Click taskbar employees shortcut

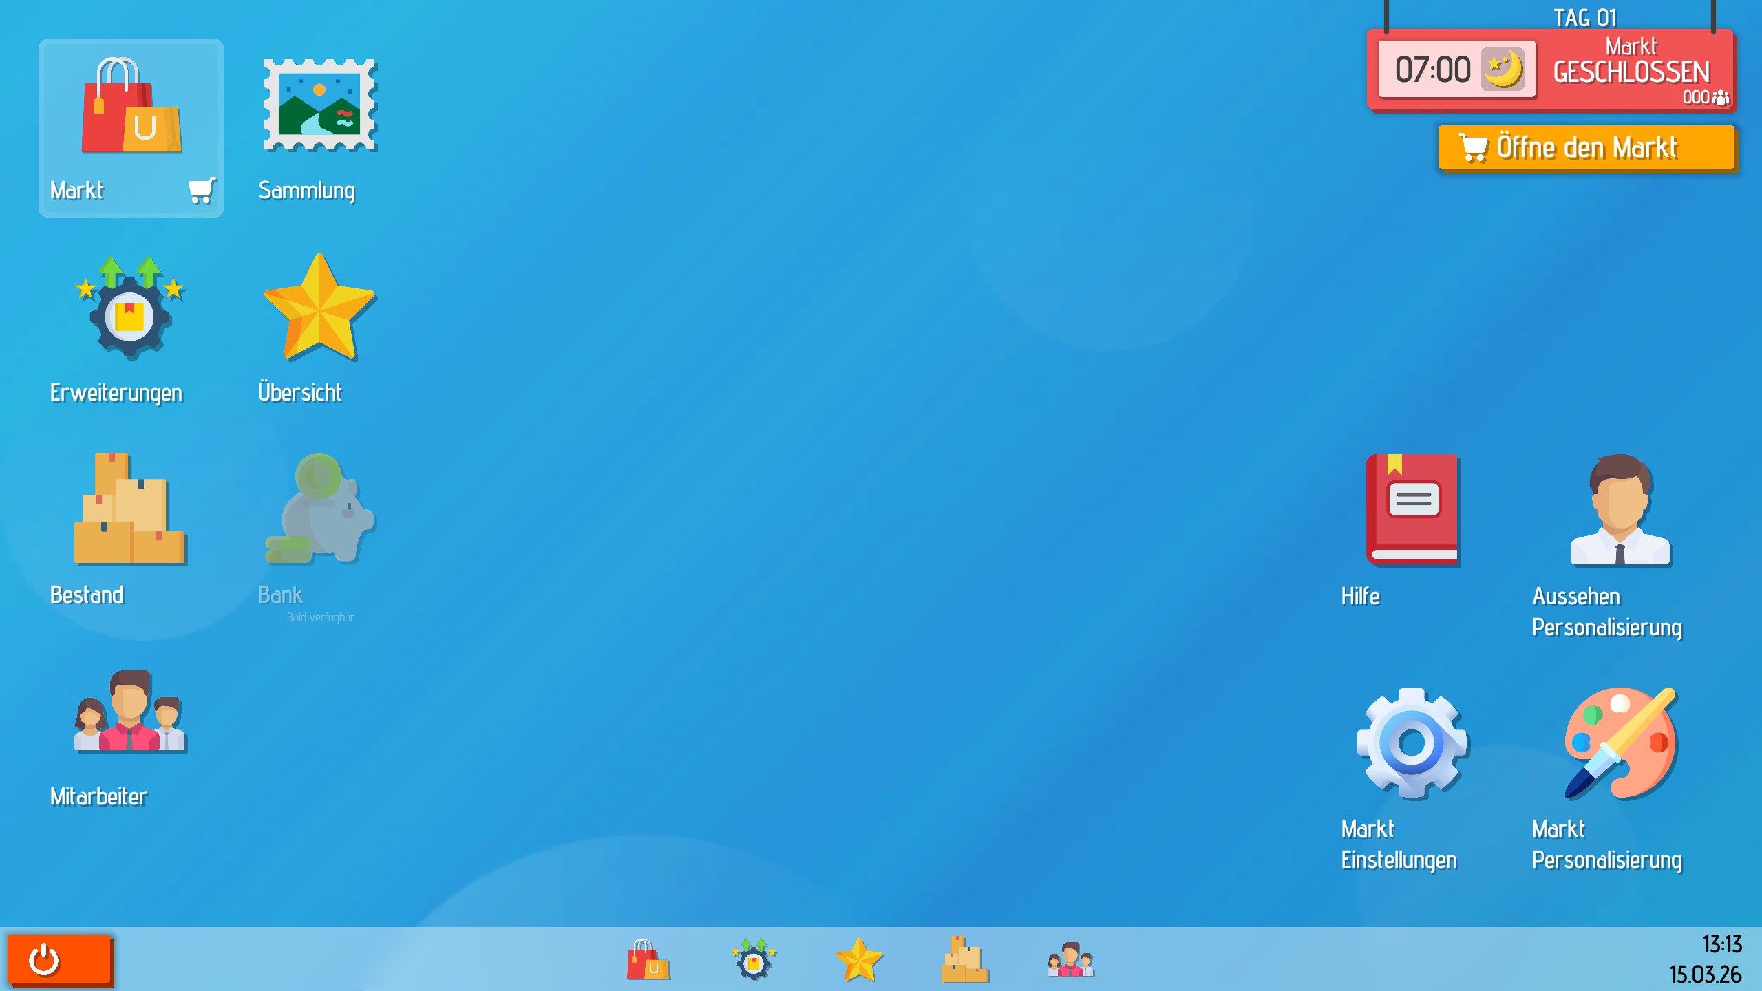[x=1070, y=959]
